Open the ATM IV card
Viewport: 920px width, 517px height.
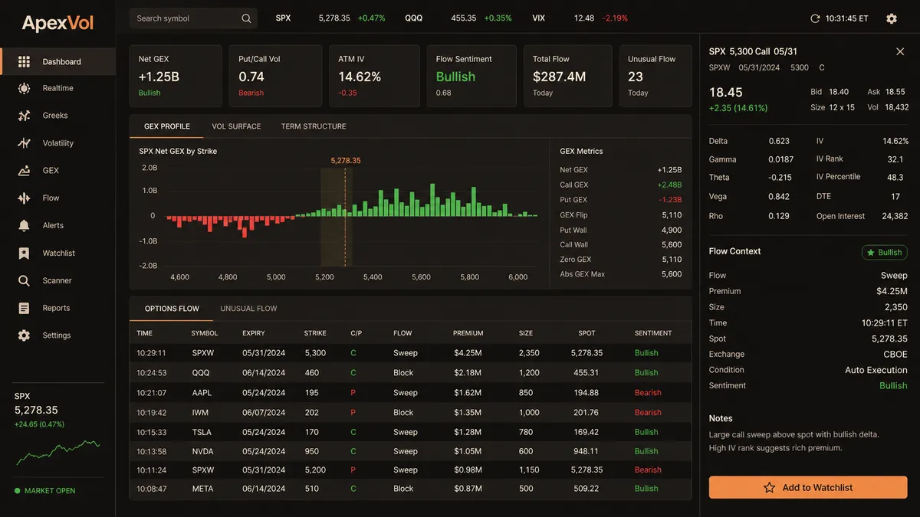tap(374, 76)
